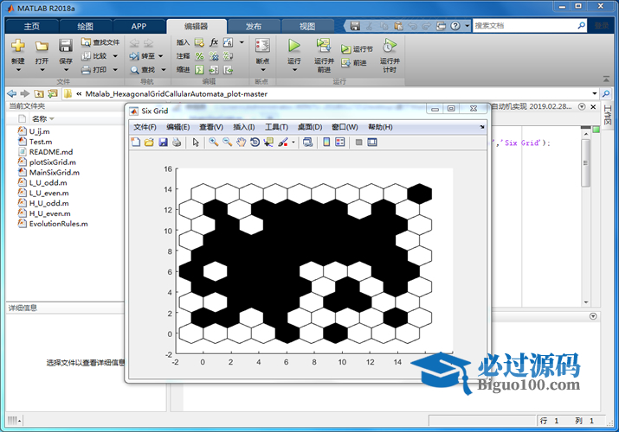Open the brush tool color dropdown arrow
The image size is (619, 432).
[293, 142]
